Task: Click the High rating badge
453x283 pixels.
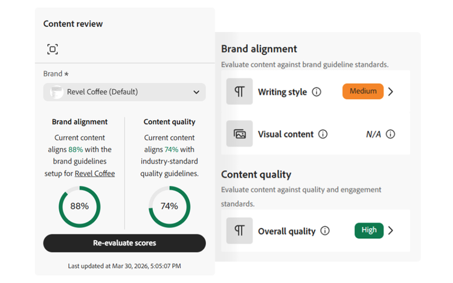Action: click(368, 231)
